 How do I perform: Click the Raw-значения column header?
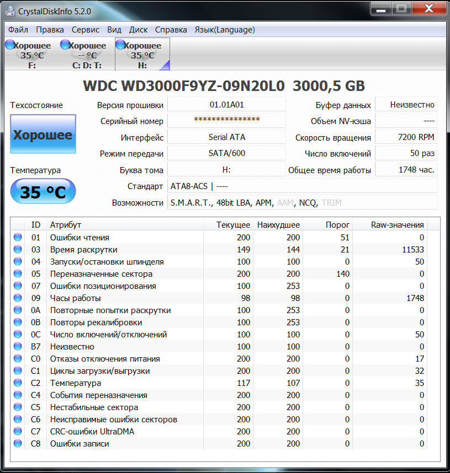[x=390, y=225]
